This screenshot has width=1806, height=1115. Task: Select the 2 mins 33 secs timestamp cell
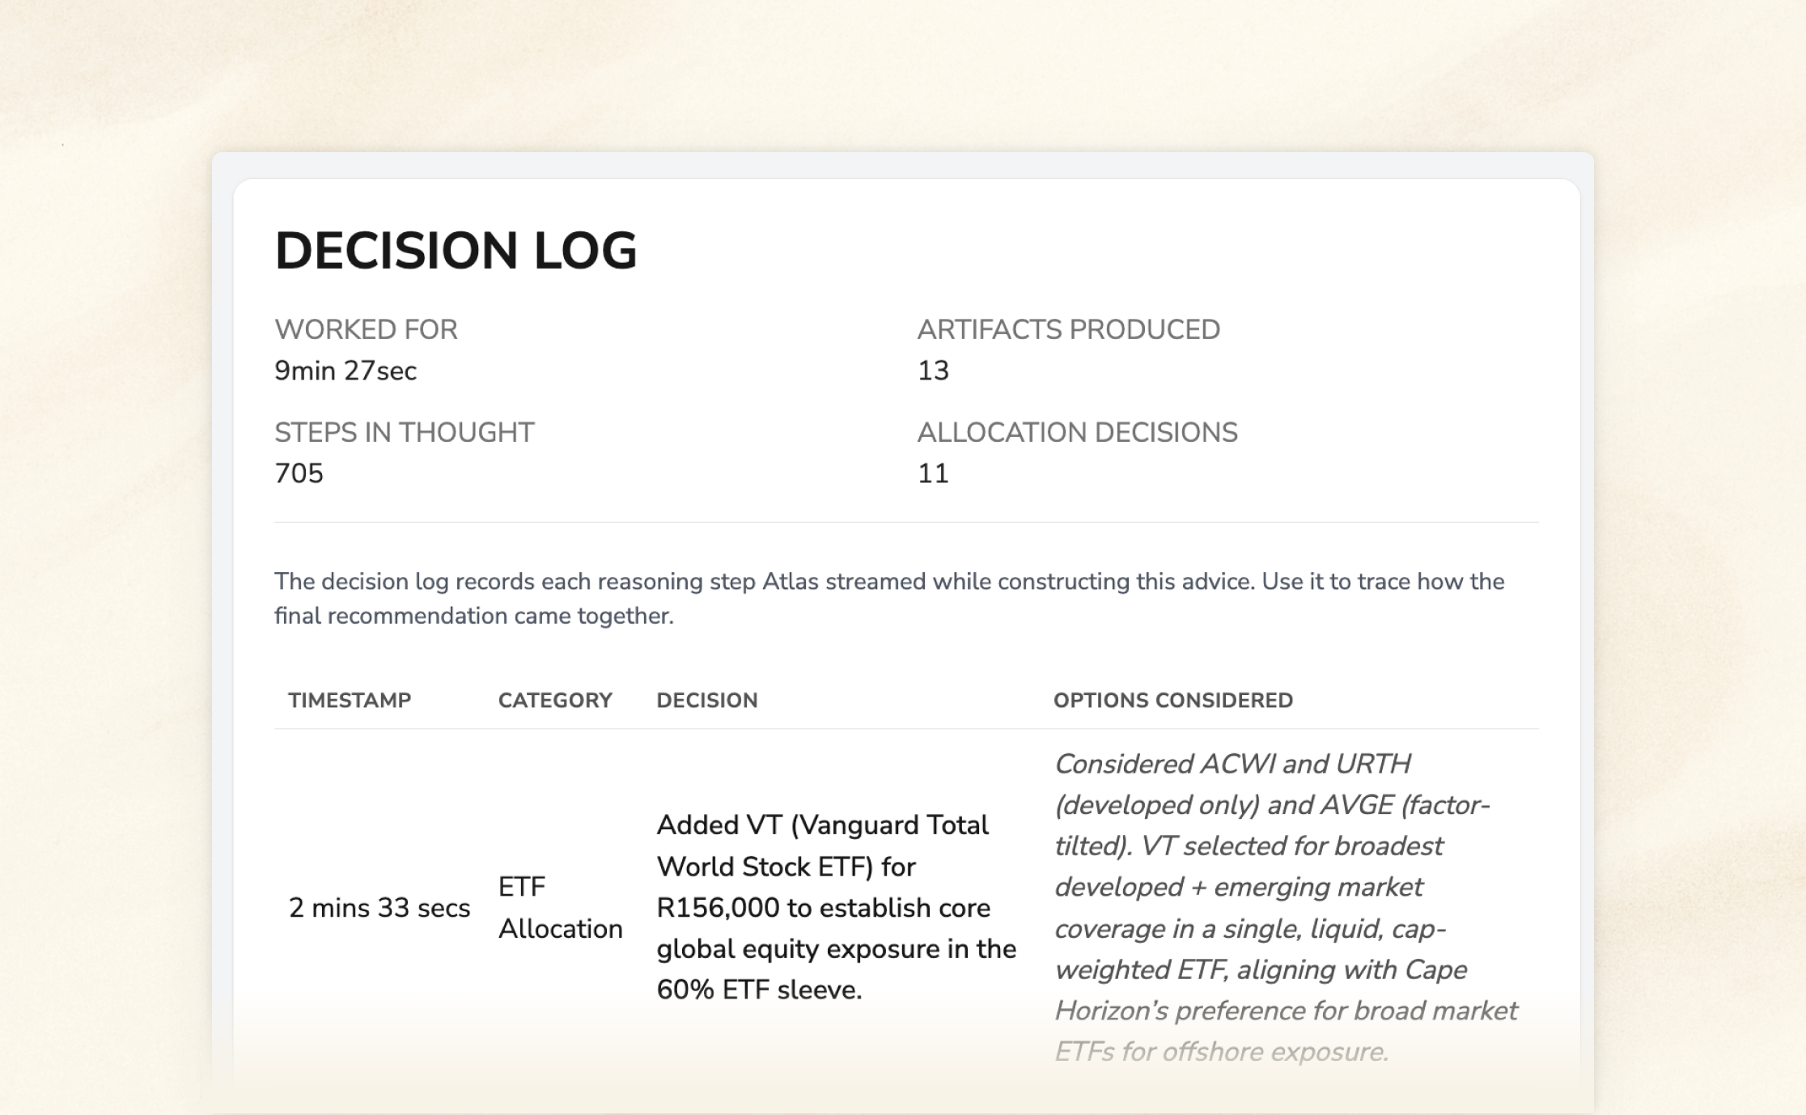click(x=379, y=908)
